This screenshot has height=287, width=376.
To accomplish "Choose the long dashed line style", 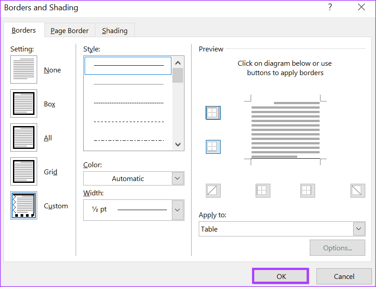I will click(128, 122).
